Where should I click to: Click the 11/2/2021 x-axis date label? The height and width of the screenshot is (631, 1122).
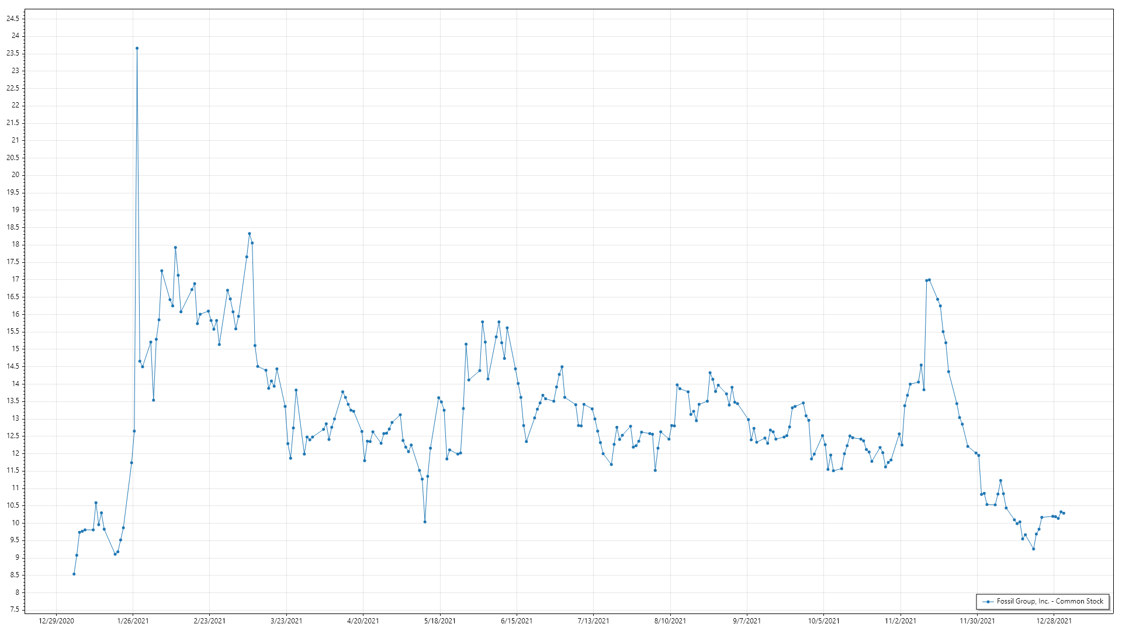901,621
